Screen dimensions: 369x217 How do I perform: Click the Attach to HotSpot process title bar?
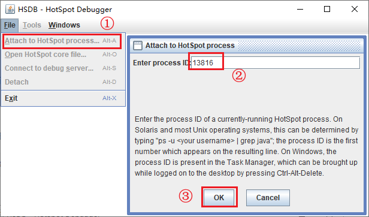pyautogui.click(x=246, y=46)
